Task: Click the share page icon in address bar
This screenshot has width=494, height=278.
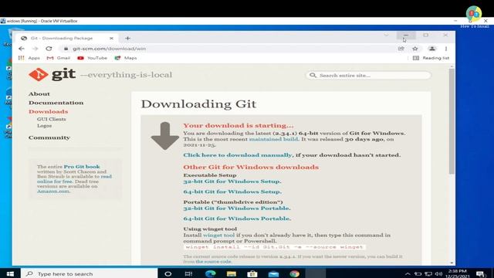Action: (401, 49)
